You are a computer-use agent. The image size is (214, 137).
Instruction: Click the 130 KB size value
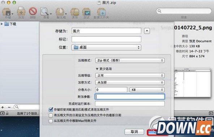[194, 46]
